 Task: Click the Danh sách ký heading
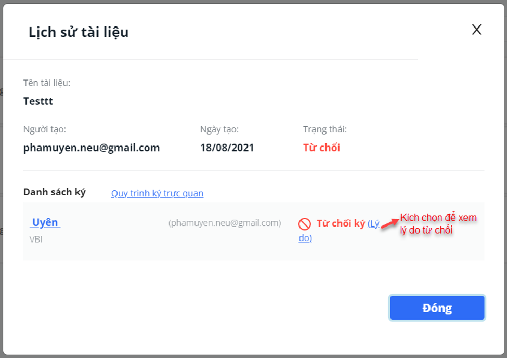point(55,192)
